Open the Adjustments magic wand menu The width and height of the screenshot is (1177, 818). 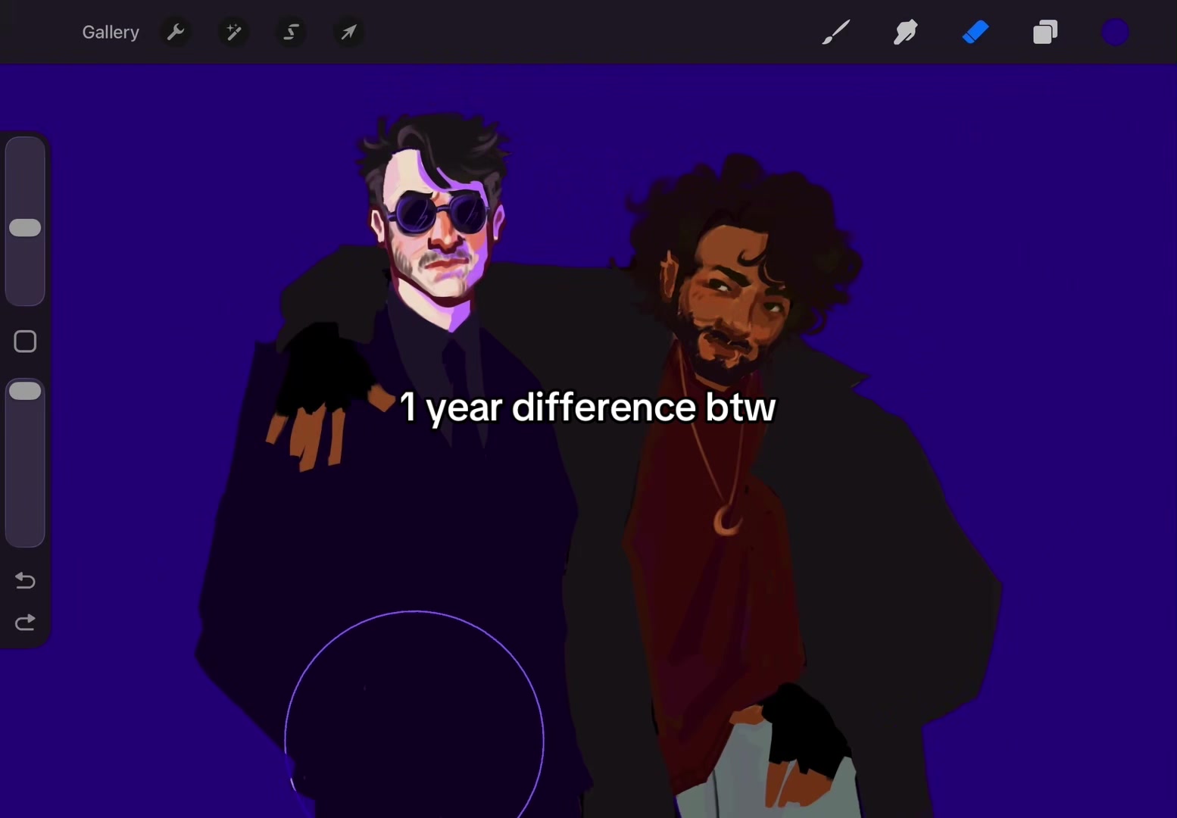pyautogui.click(x=233, y=33)
